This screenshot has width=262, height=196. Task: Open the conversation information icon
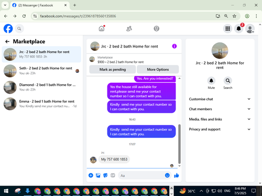pos(174,46)
